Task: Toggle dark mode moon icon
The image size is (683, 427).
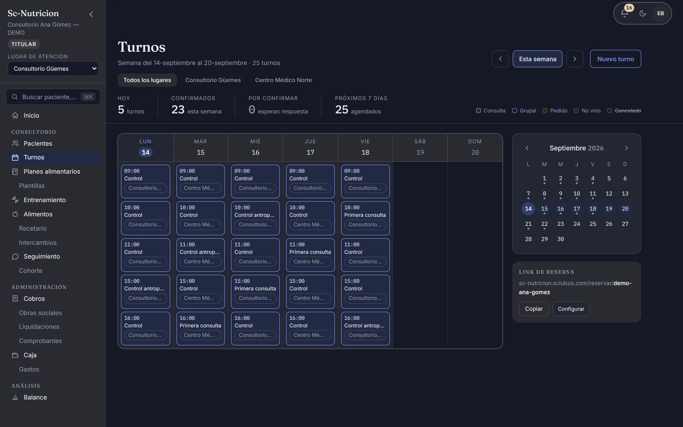Action: click(x=642, y=13)
